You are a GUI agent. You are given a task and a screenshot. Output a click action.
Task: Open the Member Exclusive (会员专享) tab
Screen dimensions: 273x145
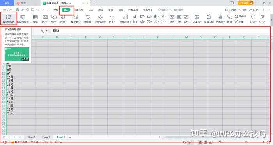(x=148, y=10)
